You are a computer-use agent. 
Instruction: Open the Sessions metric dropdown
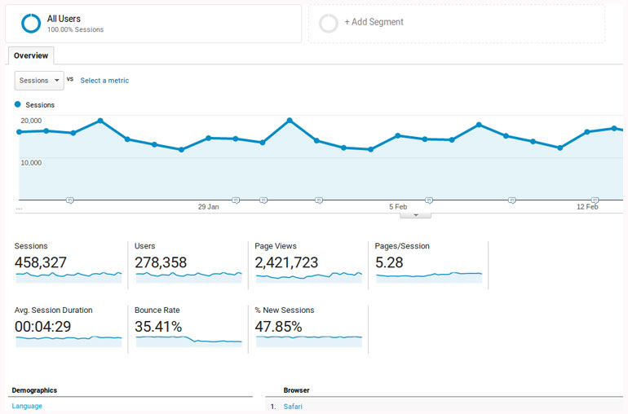tap(39, 80)
